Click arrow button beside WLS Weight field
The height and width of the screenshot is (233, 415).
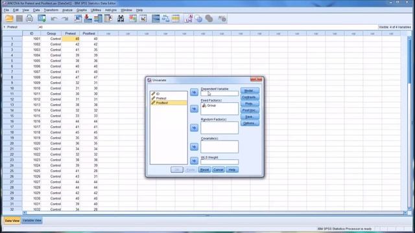pyautogui.click(x=194, y=161)
